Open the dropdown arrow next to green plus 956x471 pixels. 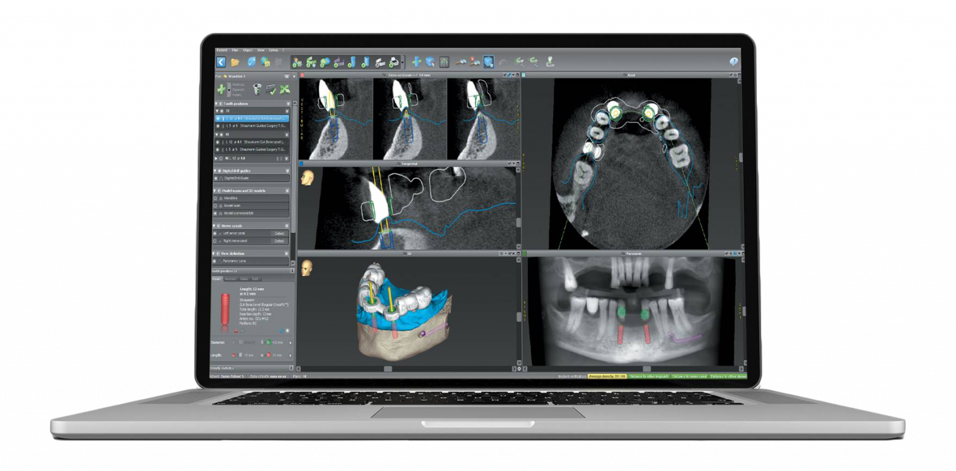coord(229,89)
